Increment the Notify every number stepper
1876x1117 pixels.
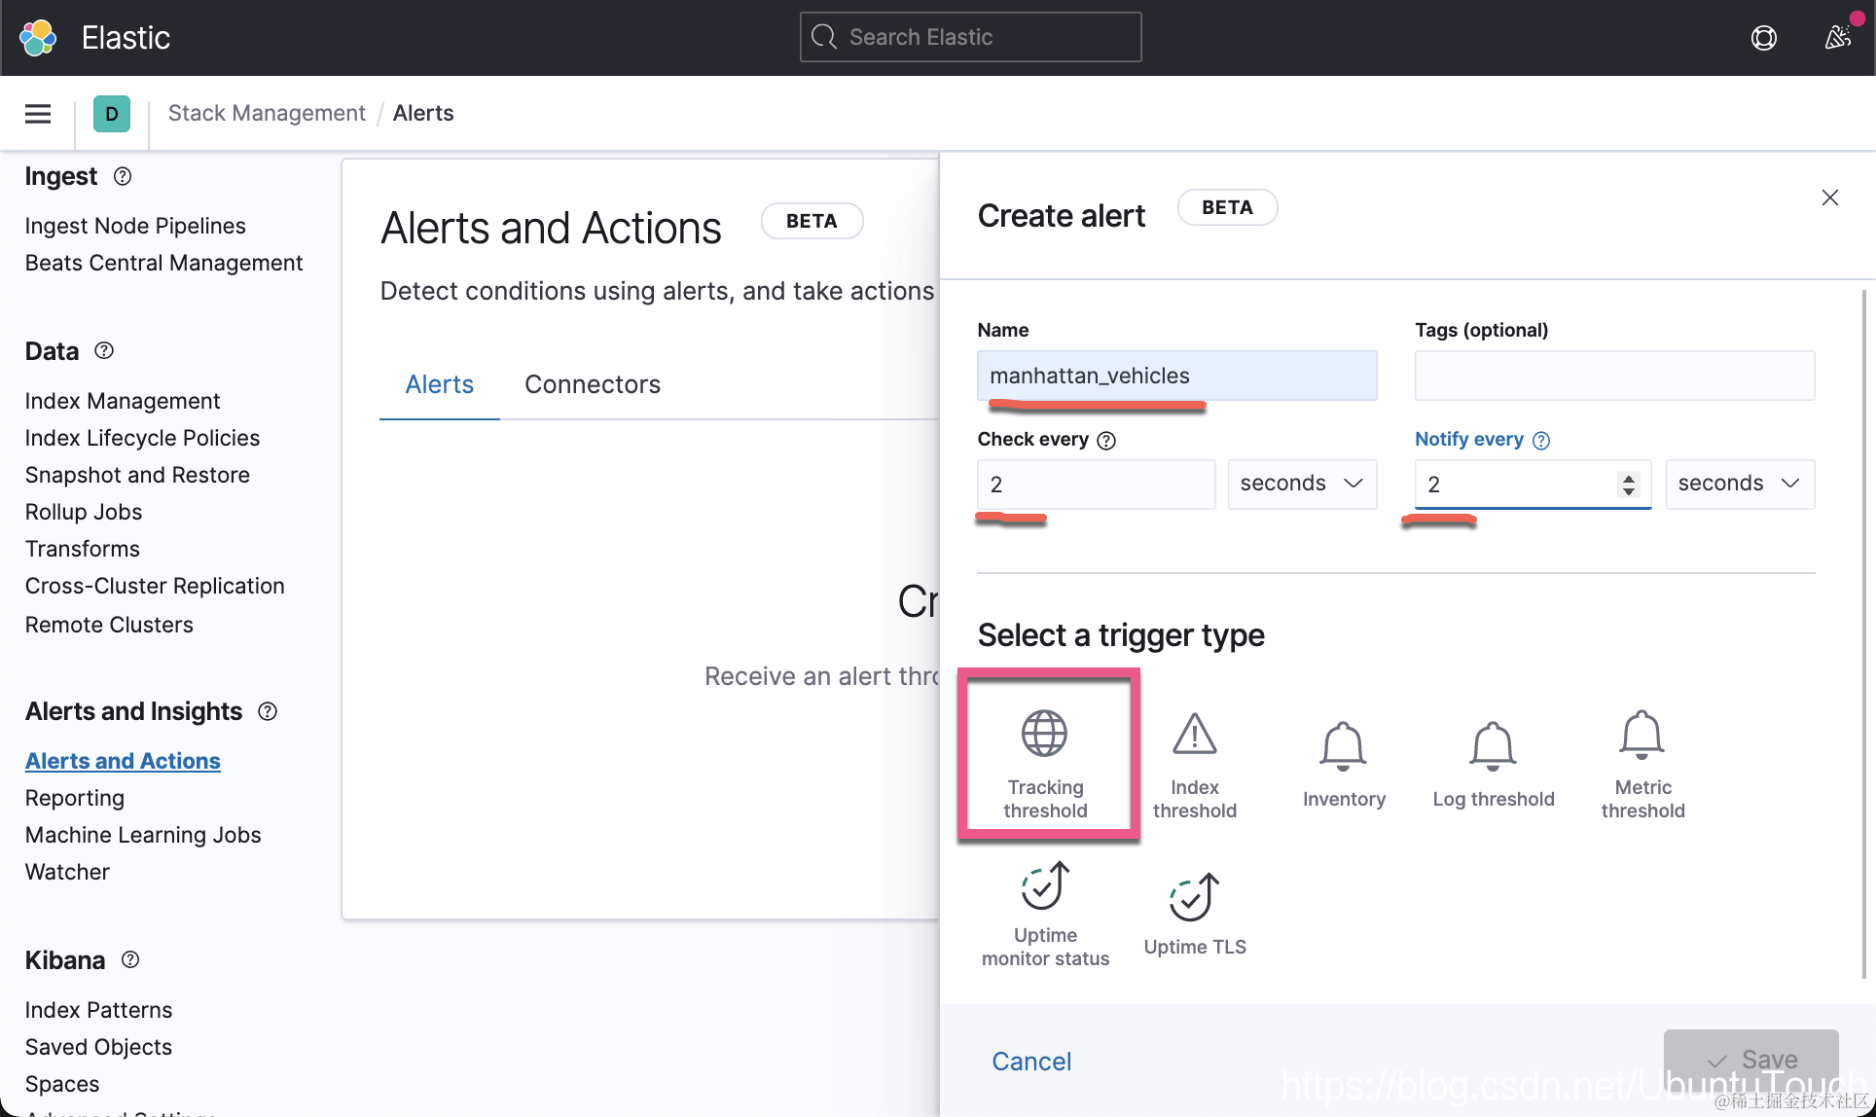coord(1628,477)
